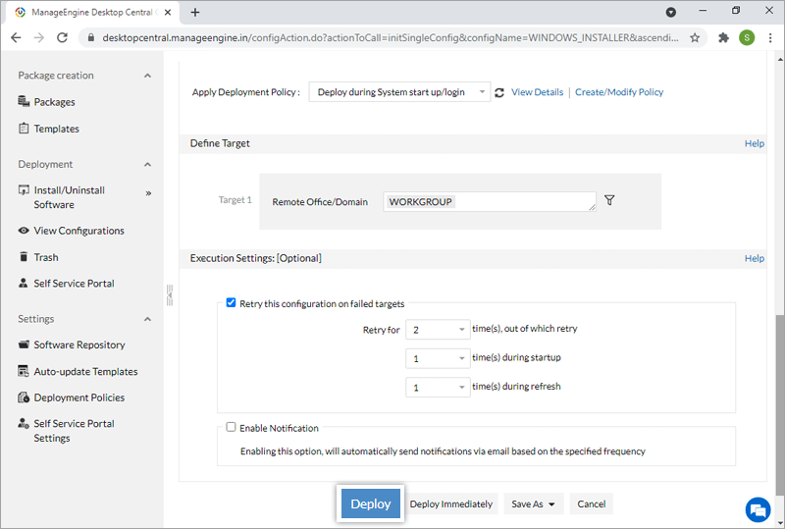The image size is (785, 529).
Task: Click the filter funnel icon beside WORKGROUP
Action: point(609,200)
